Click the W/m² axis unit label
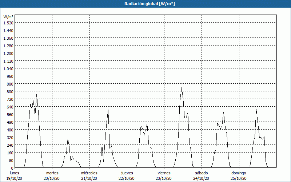This screenshot has height=182, width=291. tap(8, 17)
